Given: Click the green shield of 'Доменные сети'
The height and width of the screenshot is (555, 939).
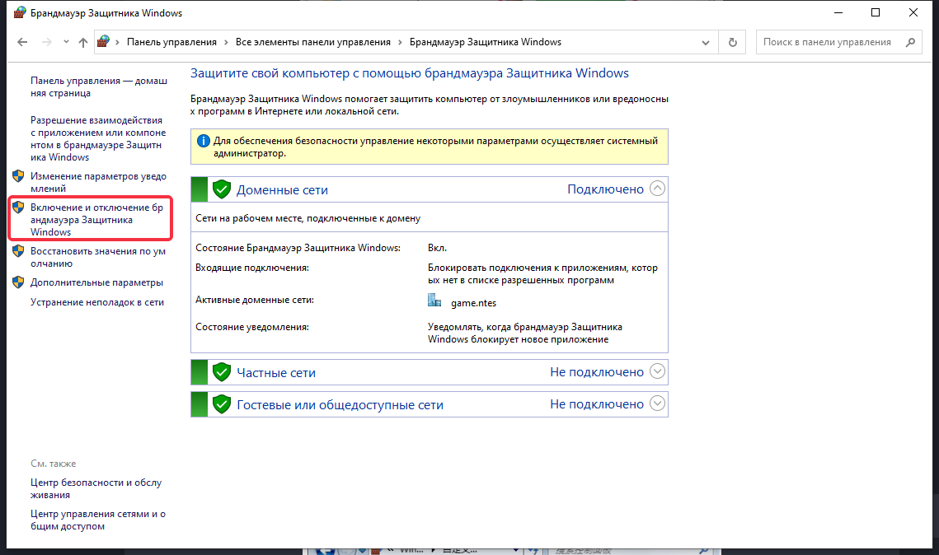Looking at the screenshot, I should pyautogui.click(x=222, y=189).
